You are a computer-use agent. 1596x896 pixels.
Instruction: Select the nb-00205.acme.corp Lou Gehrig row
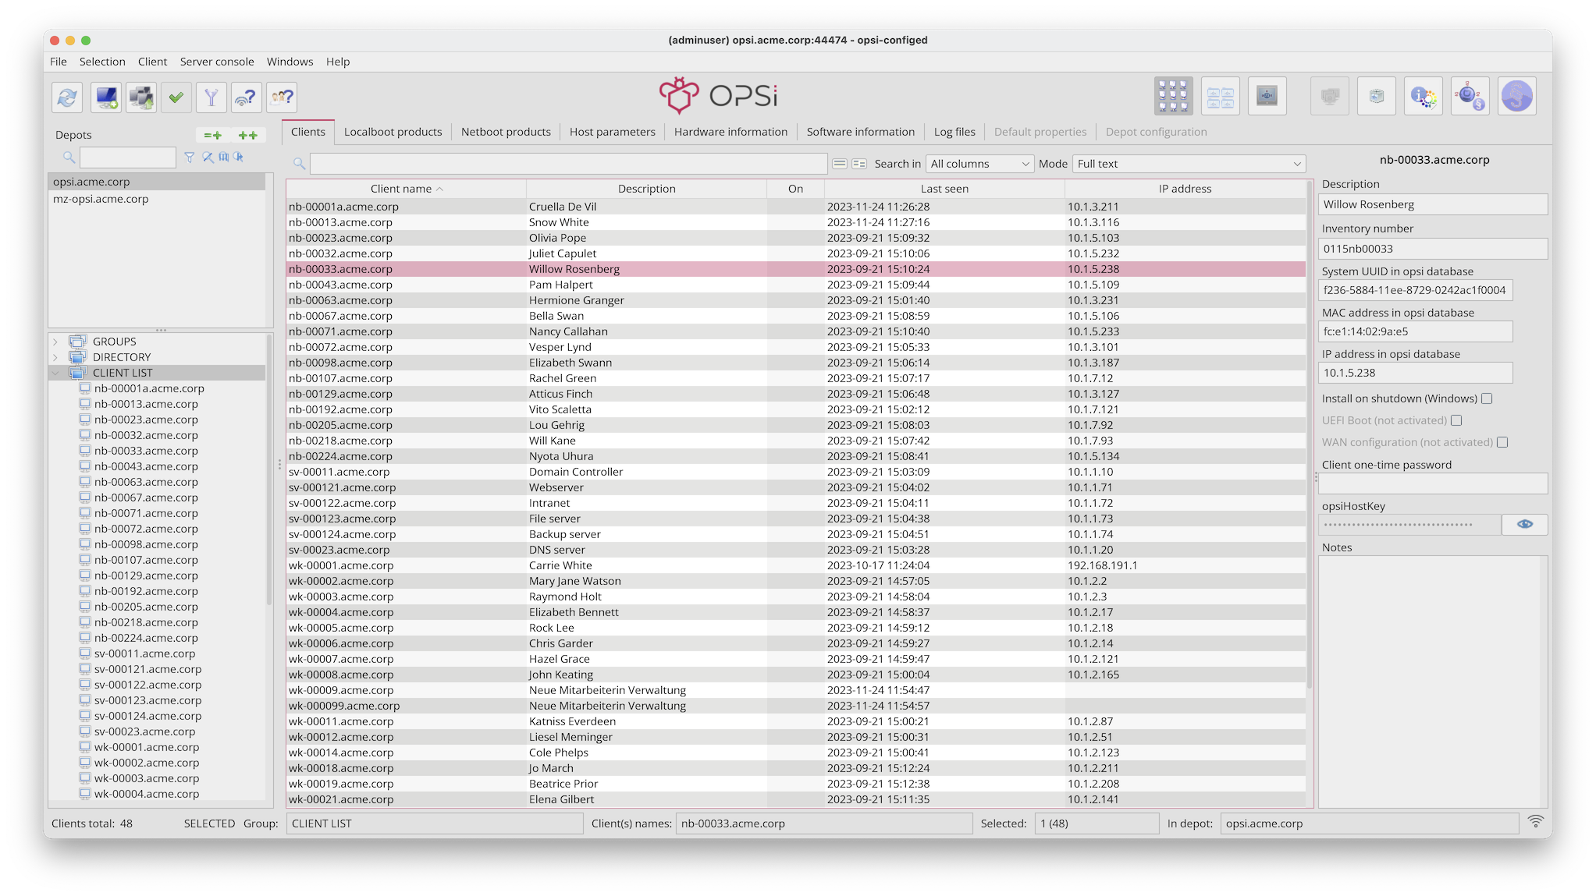point(796,425)
